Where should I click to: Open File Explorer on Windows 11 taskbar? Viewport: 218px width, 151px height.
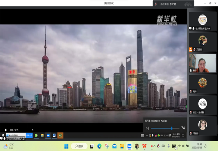122,146
